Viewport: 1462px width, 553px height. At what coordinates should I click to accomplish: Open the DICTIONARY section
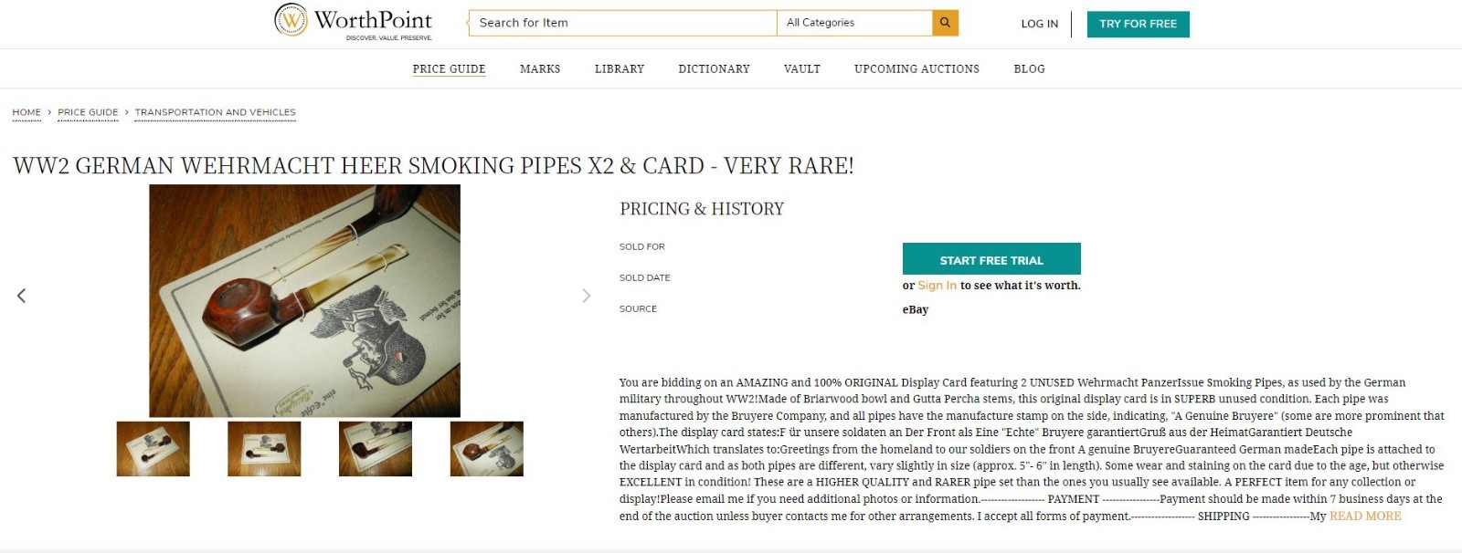[x=714, y=68]
